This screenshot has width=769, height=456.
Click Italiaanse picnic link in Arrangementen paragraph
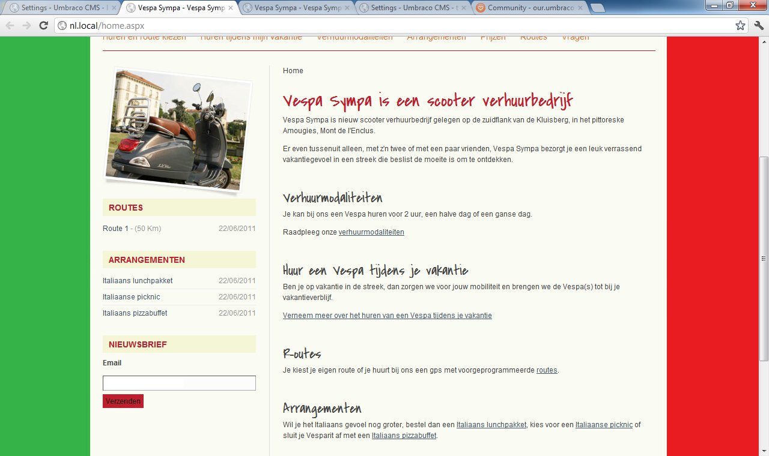[604, 425]
